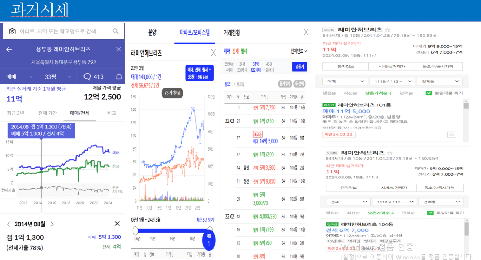
Task: Click the star button in the 101동 listing
Action: (x=451, y=135)
